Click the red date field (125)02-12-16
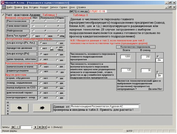177x134 pixels. pos(97,11)
